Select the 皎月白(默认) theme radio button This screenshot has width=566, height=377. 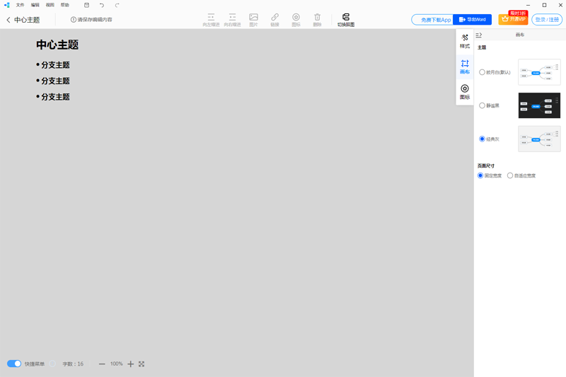coord(483,72)
